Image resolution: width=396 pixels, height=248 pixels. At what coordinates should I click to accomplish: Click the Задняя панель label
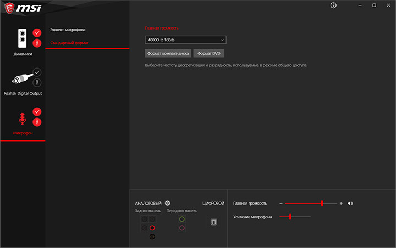[x=148, y=211]
